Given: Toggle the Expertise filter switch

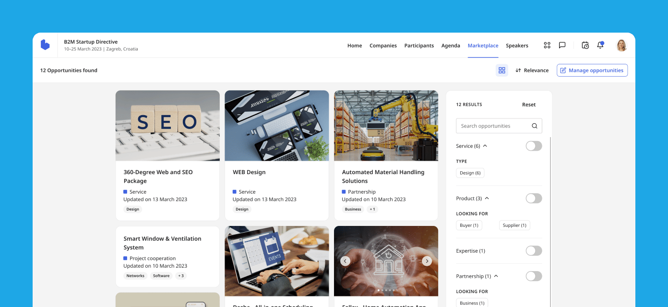Looking at the screenshot, I should (534, 251).
